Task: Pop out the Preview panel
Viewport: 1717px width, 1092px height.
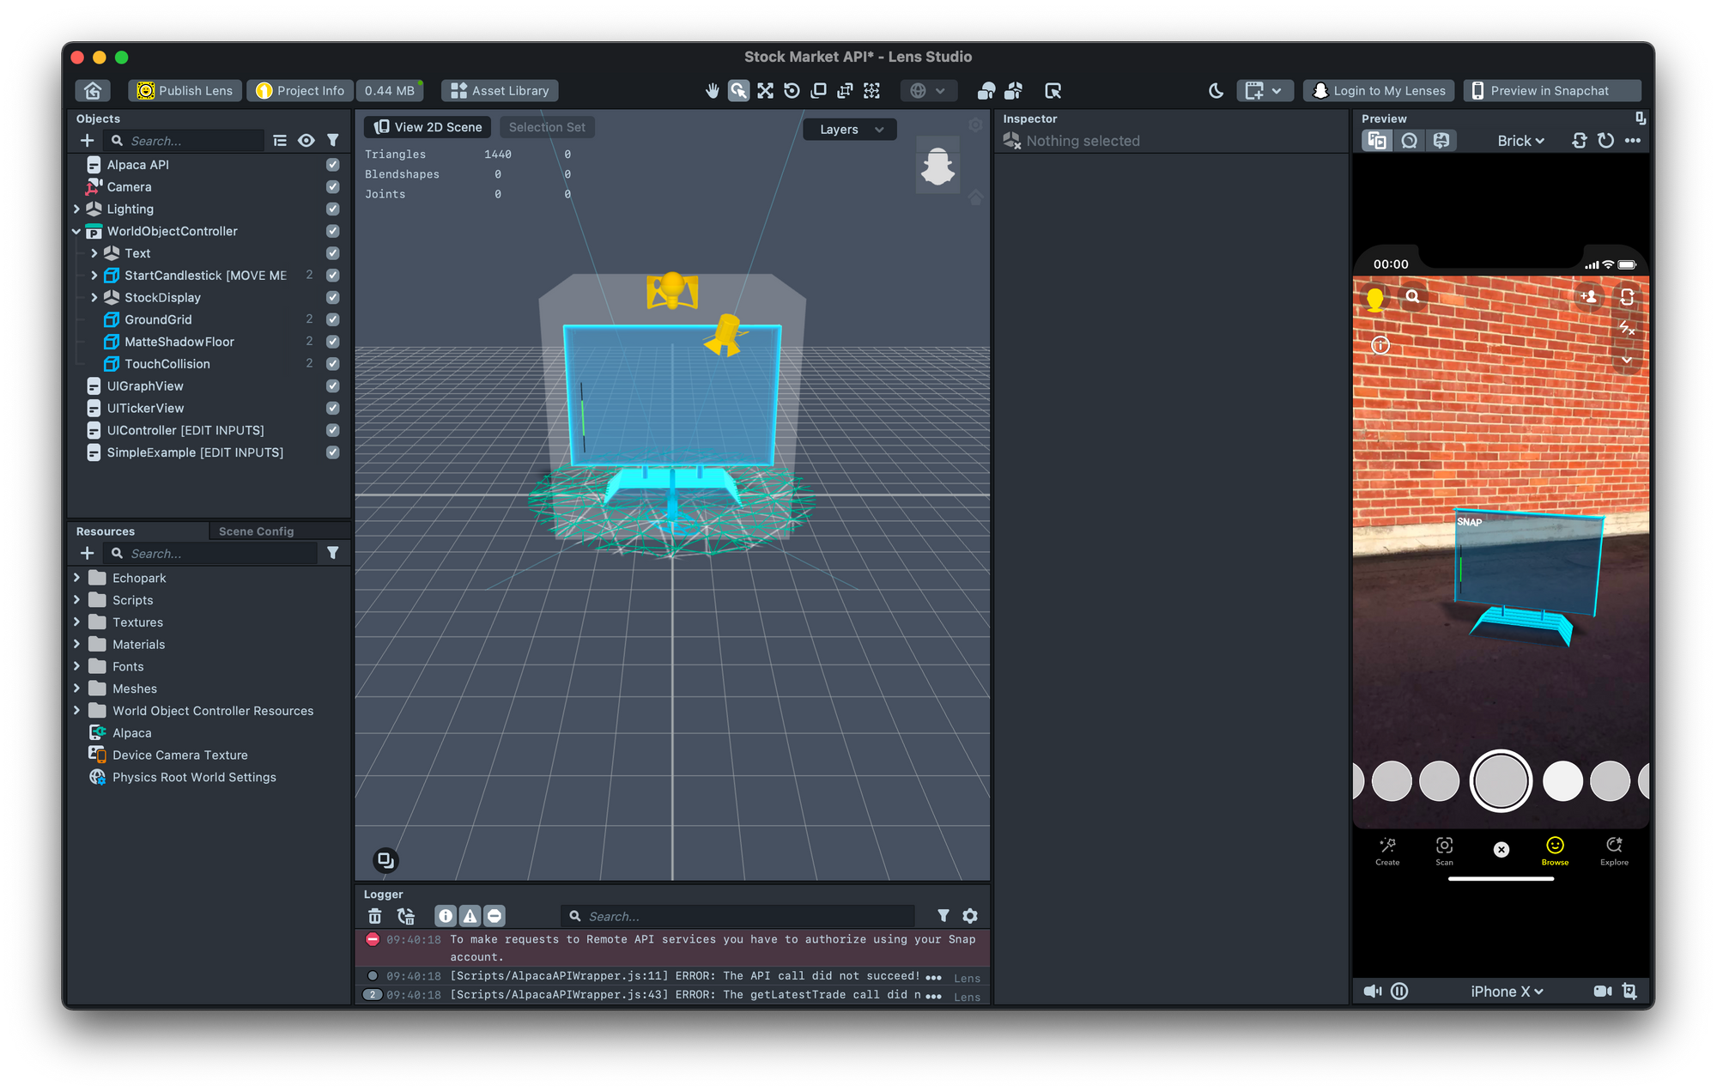Action: (1640, 118)
